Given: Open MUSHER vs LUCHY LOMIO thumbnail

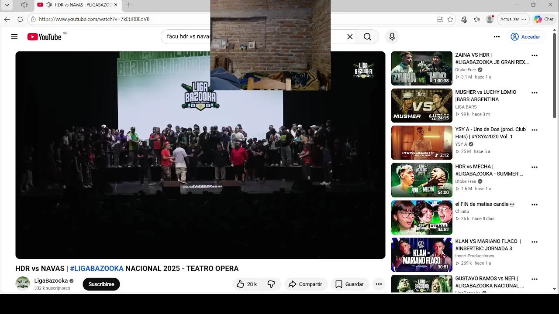Looking at the screenshot, I should pos(422,106).
